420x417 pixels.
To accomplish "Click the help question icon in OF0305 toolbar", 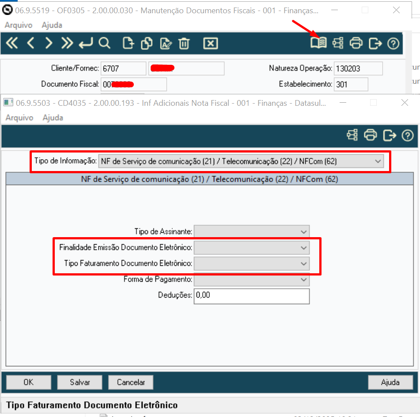I will (x=393, y=43).
